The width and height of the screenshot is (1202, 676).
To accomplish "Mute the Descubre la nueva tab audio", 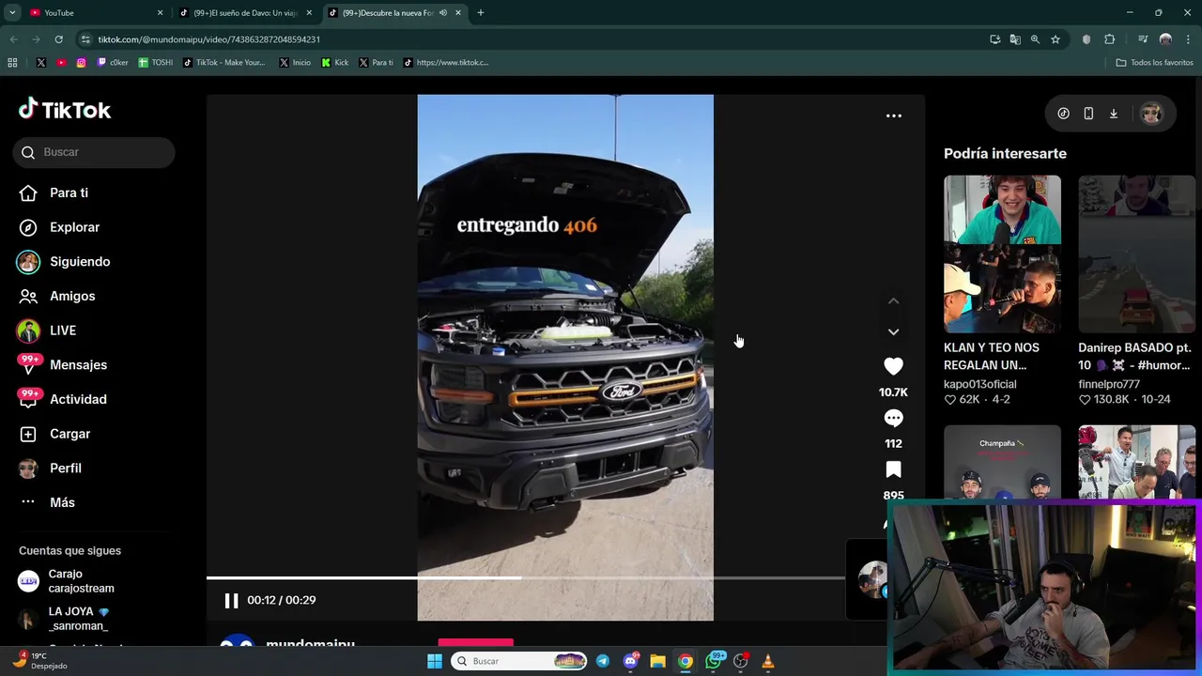I will [x=442, y=13].
